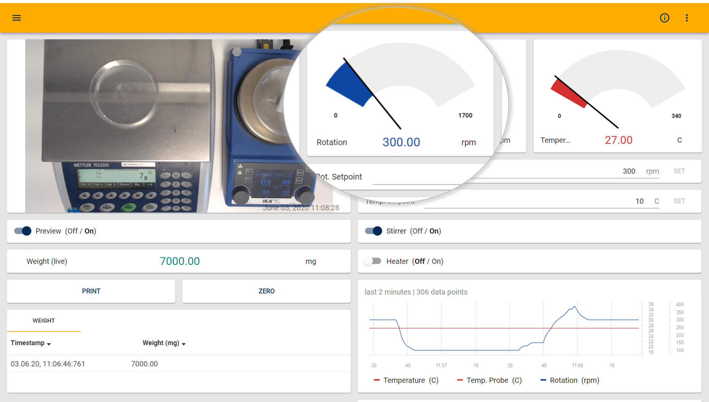Click SET for temperature setpoint
Viewport: 709px width, 402px height.
679,201
